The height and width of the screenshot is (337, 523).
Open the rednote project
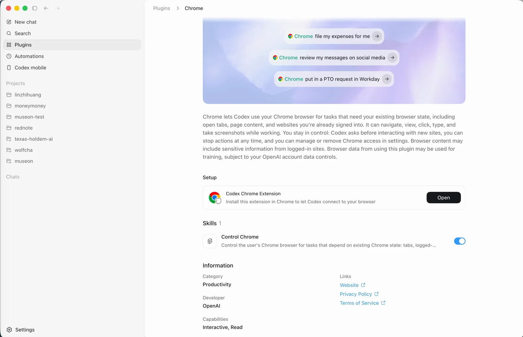tap(72, 128)
